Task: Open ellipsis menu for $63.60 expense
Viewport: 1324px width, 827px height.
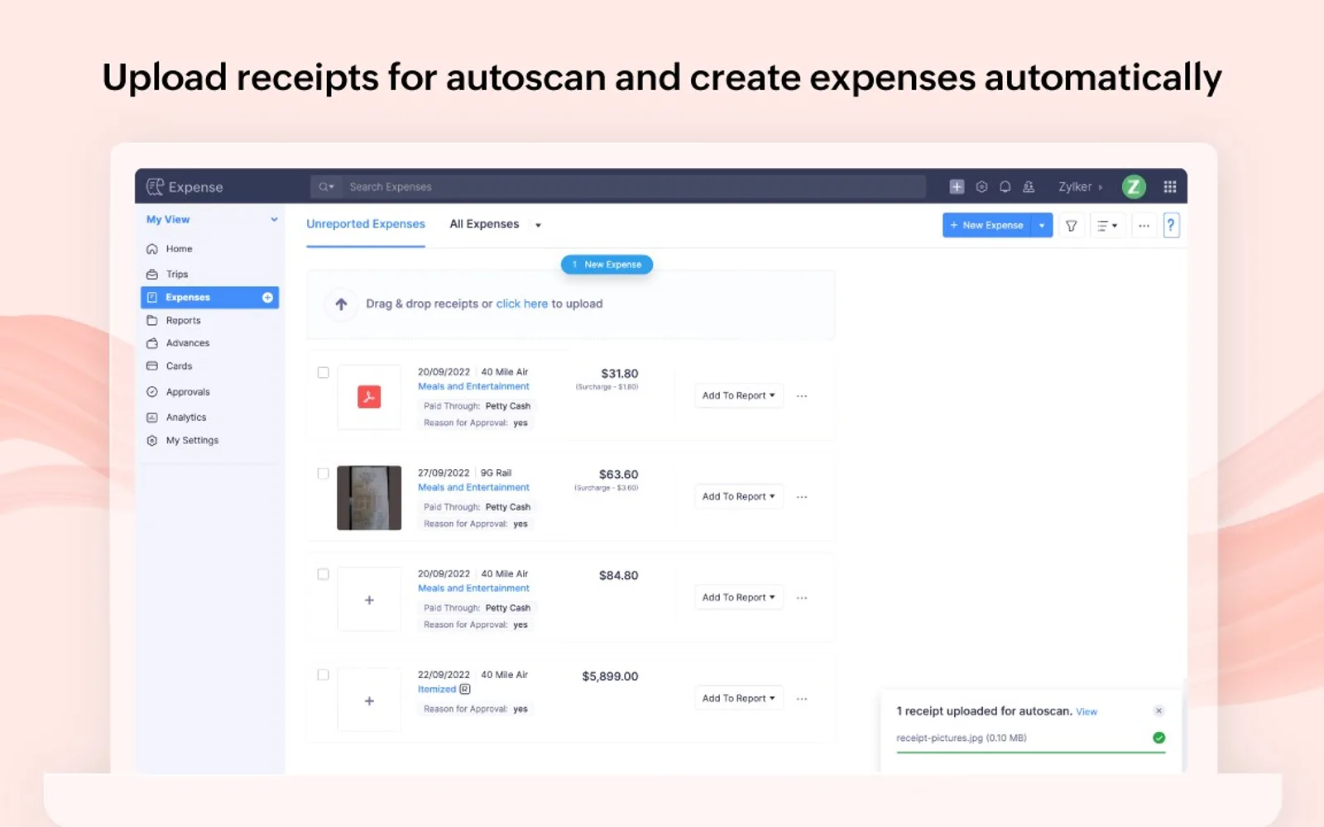Action: pos(802,497)
